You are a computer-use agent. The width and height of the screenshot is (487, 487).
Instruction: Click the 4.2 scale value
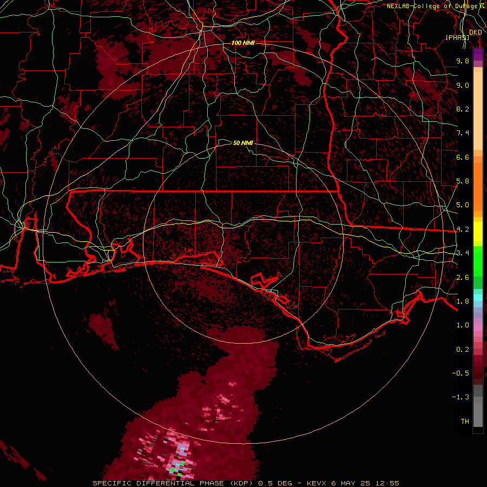pos(463,229)
